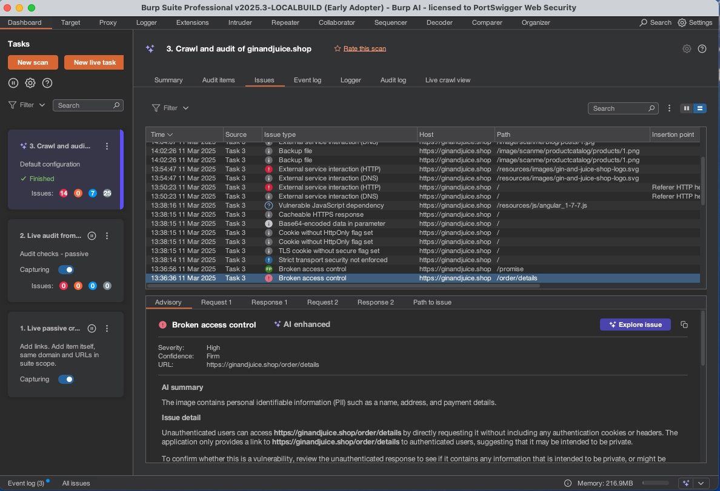Image resolution: width=720 pixels, height=491 pixels.
Task: Open scan configuration gear at top right
Action: click(687, 49)
